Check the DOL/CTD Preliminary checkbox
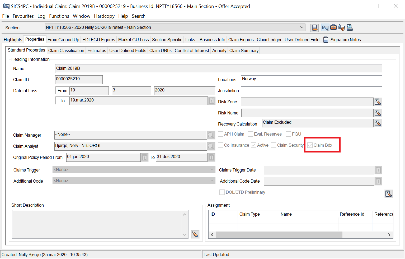The height and width of the screenshot is (259, 405). [222, 192]
